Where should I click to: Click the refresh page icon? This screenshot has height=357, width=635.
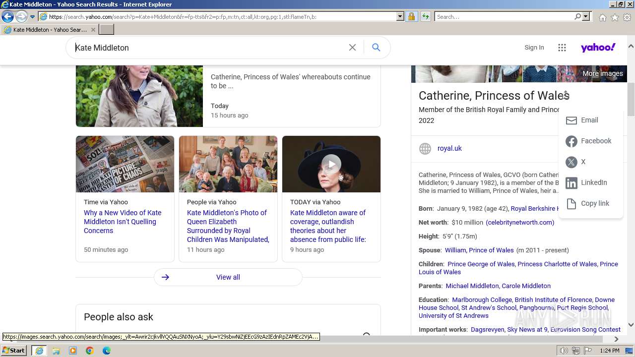pos(425,17)
